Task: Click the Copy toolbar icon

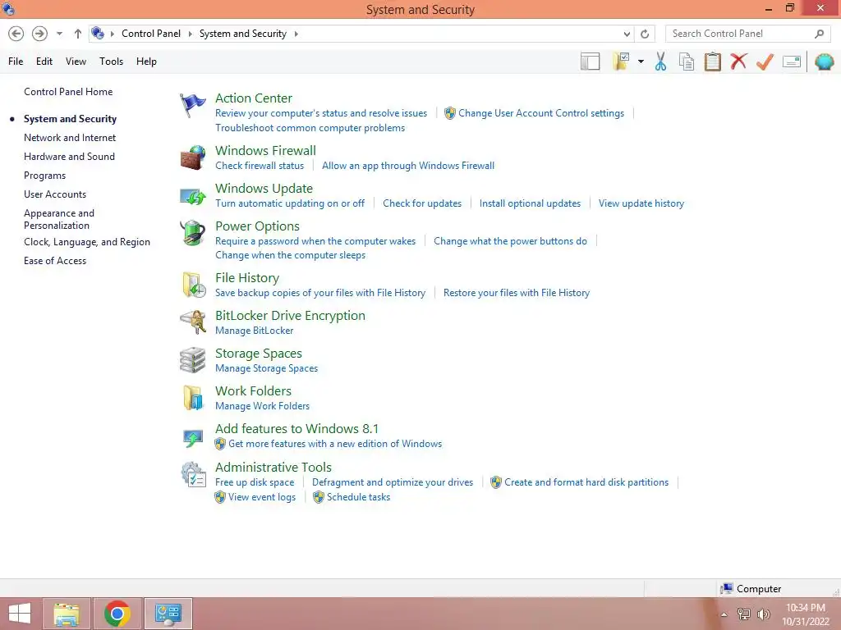Action: click(687, 62)
